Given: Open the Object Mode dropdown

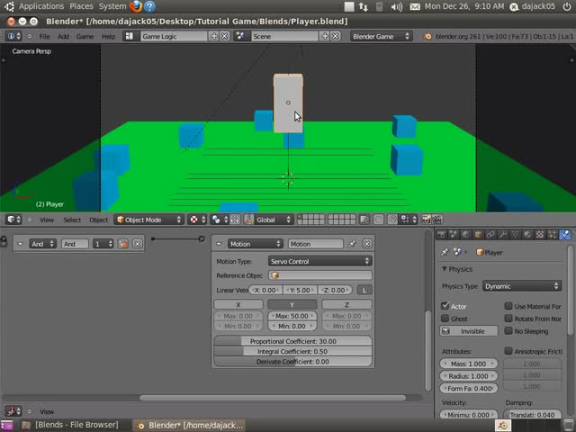Looking at the screenshot, I should click(149, 220).
